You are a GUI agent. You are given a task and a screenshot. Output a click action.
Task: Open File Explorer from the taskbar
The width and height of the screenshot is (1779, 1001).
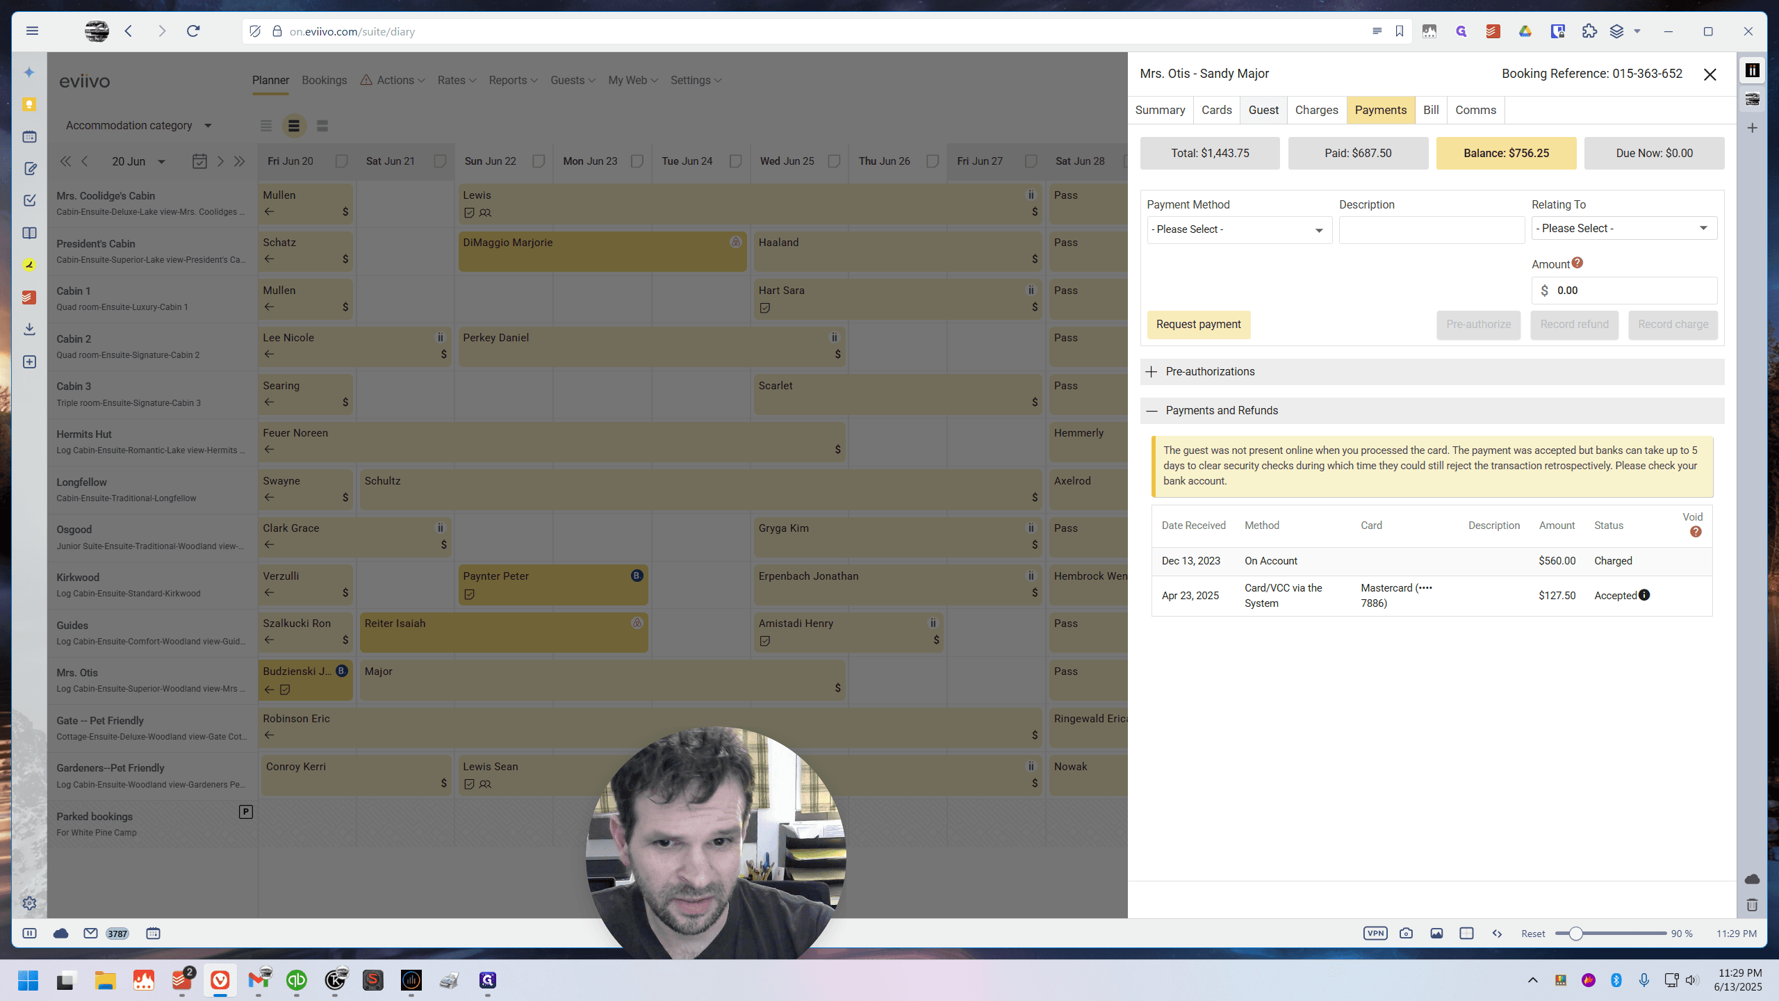click(x=106, y=980)
